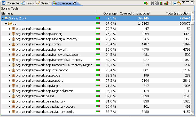
Task: Collapse all tree items
Action: 175,3
